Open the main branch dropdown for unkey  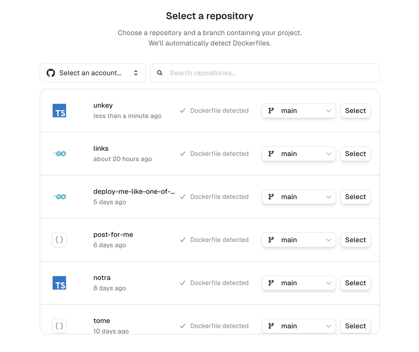(x=299, y=111)
